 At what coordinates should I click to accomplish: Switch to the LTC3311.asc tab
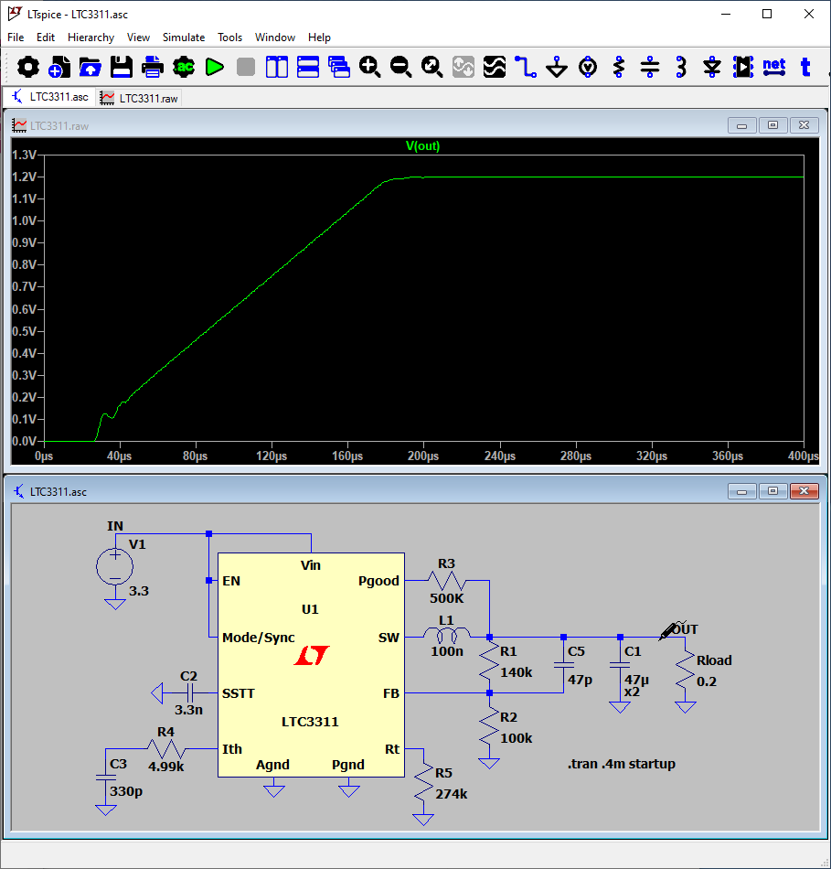49,97
